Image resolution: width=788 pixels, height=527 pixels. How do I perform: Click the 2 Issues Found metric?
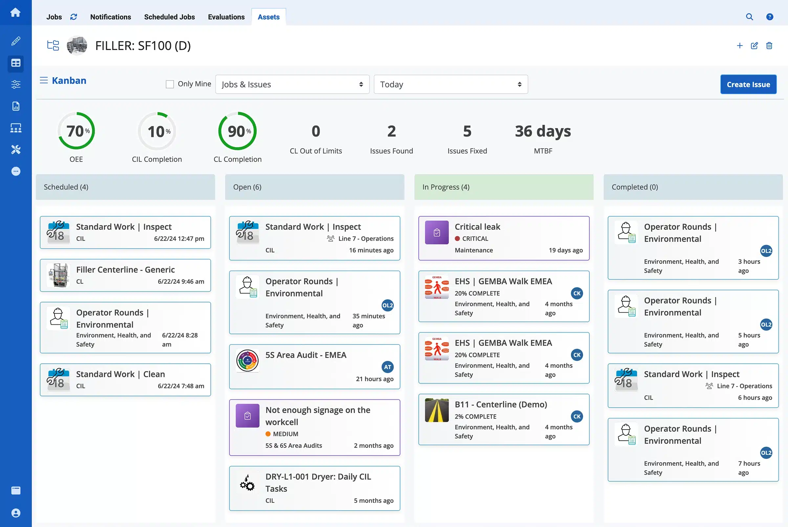tap(391, 139)
